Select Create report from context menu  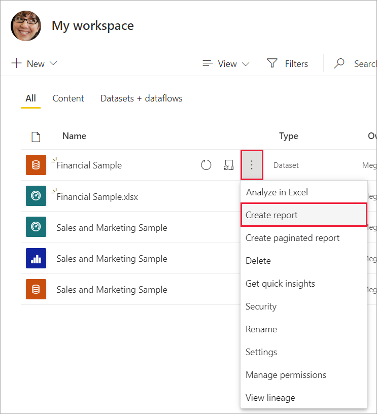pos(272,215)
